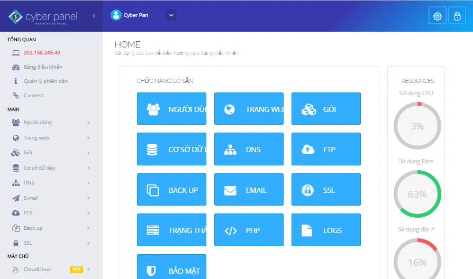Open Quản lý phiên bản in sidebar
This screenshot has width=473, height=279.
pos(46,81)
